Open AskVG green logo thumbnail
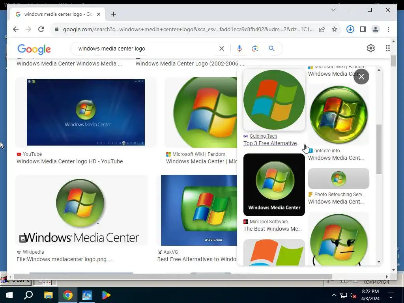This screenshot has width=404, height=303. (x=199, y=210)
